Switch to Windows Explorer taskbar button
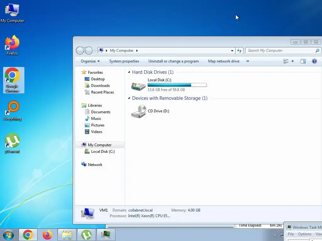 click(x=67, y=235)
